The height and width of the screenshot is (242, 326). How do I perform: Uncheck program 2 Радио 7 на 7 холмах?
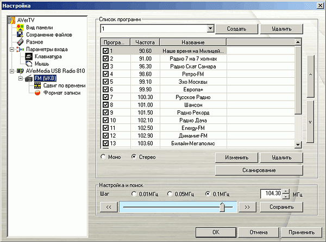click(x=105, y=59)
